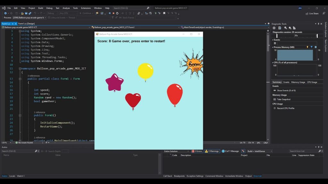Open Diagnostic Tools settings gear
Screen dimensions: 328x184
274,28
